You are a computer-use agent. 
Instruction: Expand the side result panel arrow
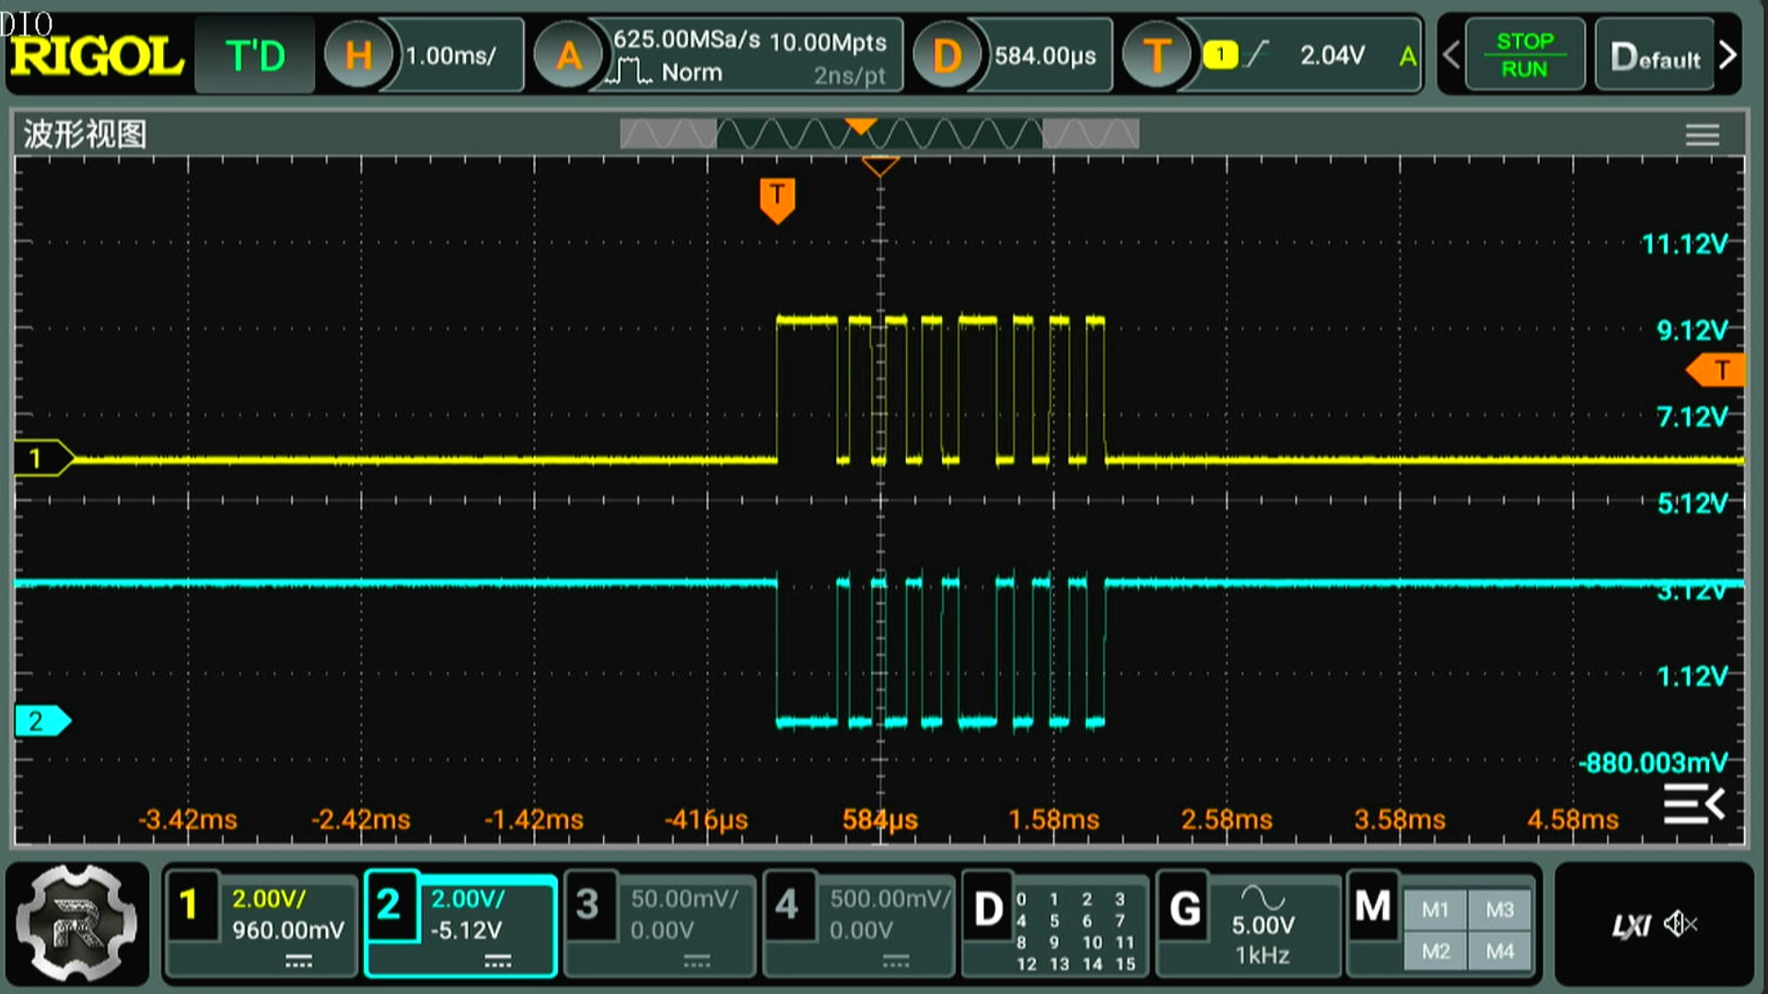click(1694, 804)
